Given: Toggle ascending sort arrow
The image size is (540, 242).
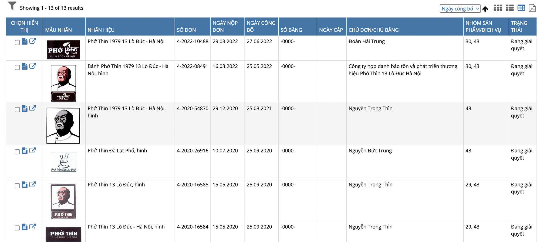Looking at the screenshot, I should click(485, 9).
